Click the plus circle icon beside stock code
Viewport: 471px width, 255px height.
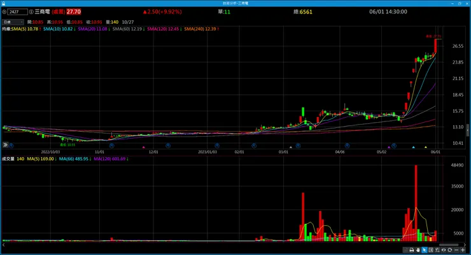click(4, 12)
